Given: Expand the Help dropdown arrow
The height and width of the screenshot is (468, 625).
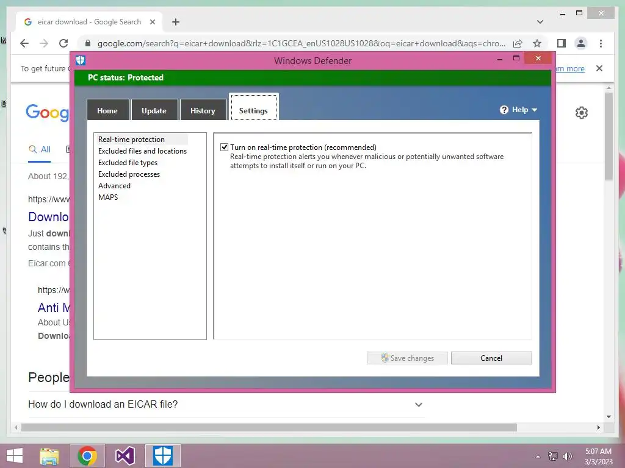Looking at the screenshot, I should [x=535, y=110].
